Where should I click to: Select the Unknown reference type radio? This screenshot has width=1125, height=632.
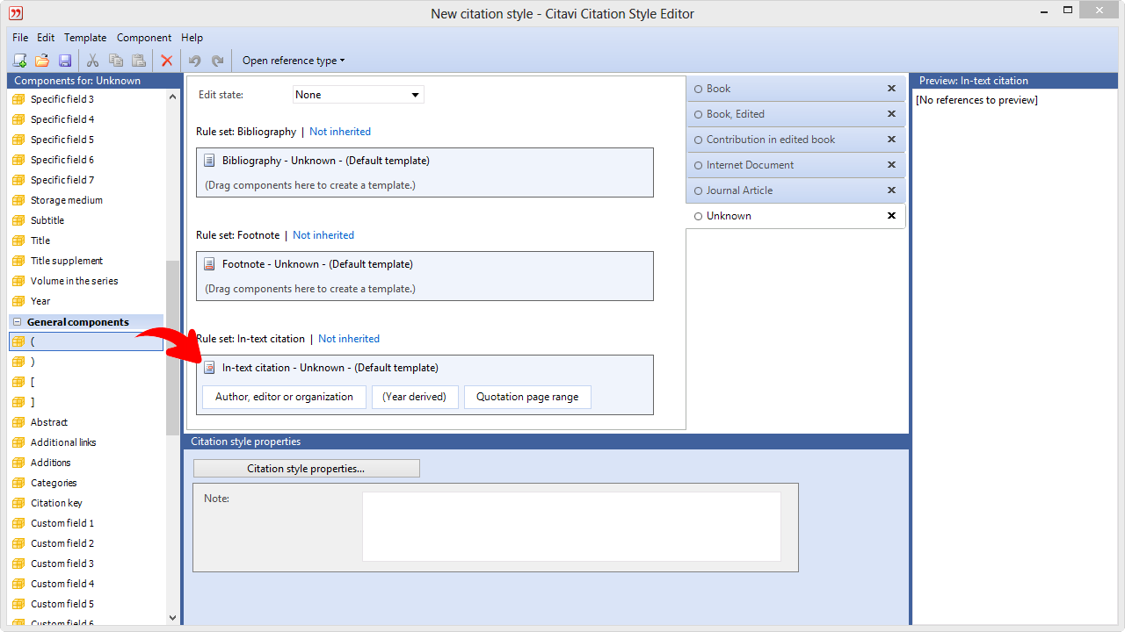699,216
